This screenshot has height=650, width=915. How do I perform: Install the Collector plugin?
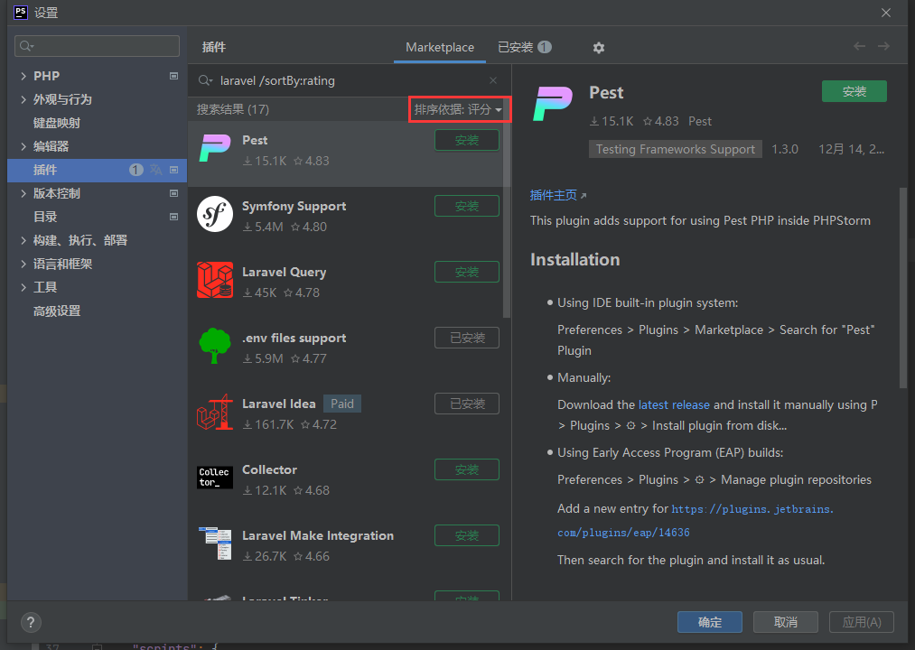click(467, 469)
